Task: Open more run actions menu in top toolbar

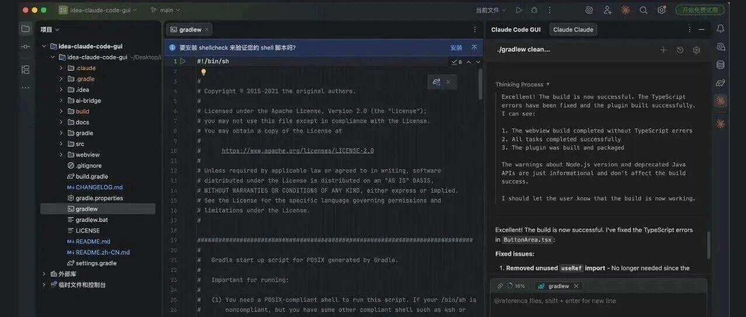Action: point(550,10)
